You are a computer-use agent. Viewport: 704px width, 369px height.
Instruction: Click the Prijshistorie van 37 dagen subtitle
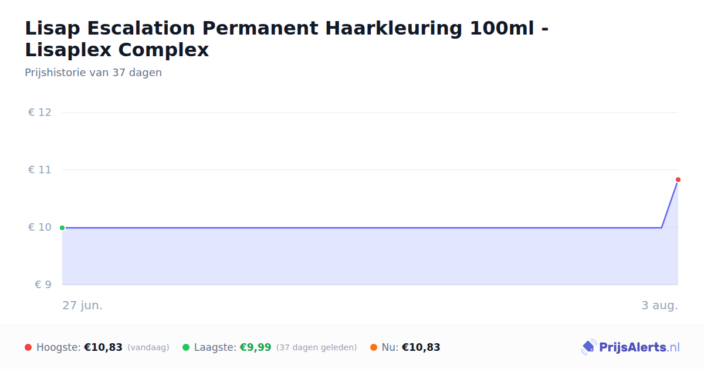[93, 73]
